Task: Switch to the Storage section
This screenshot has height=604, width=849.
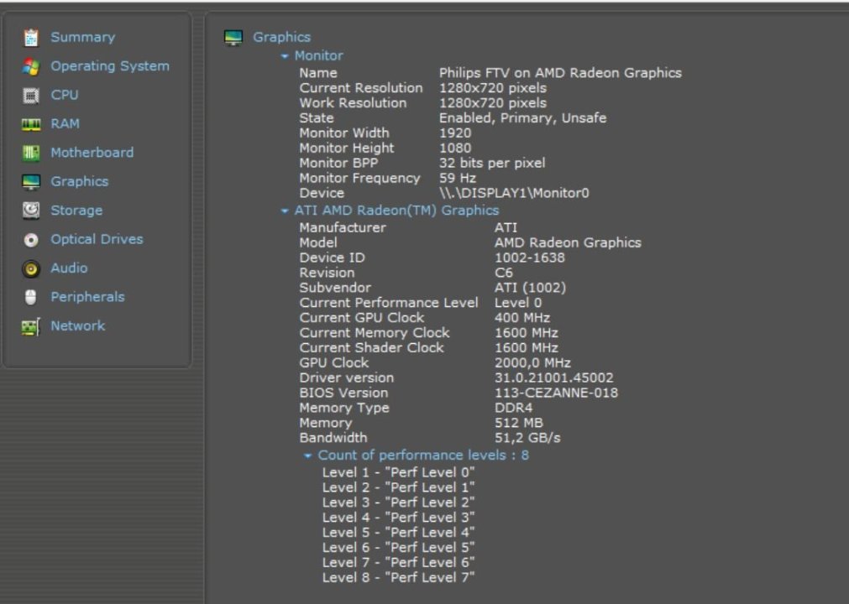Action: [76, 211]
